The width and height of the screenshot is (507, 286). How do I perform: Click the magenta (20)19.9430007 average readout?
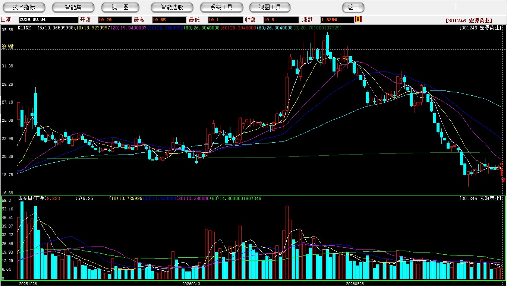[x=129, y=28]
